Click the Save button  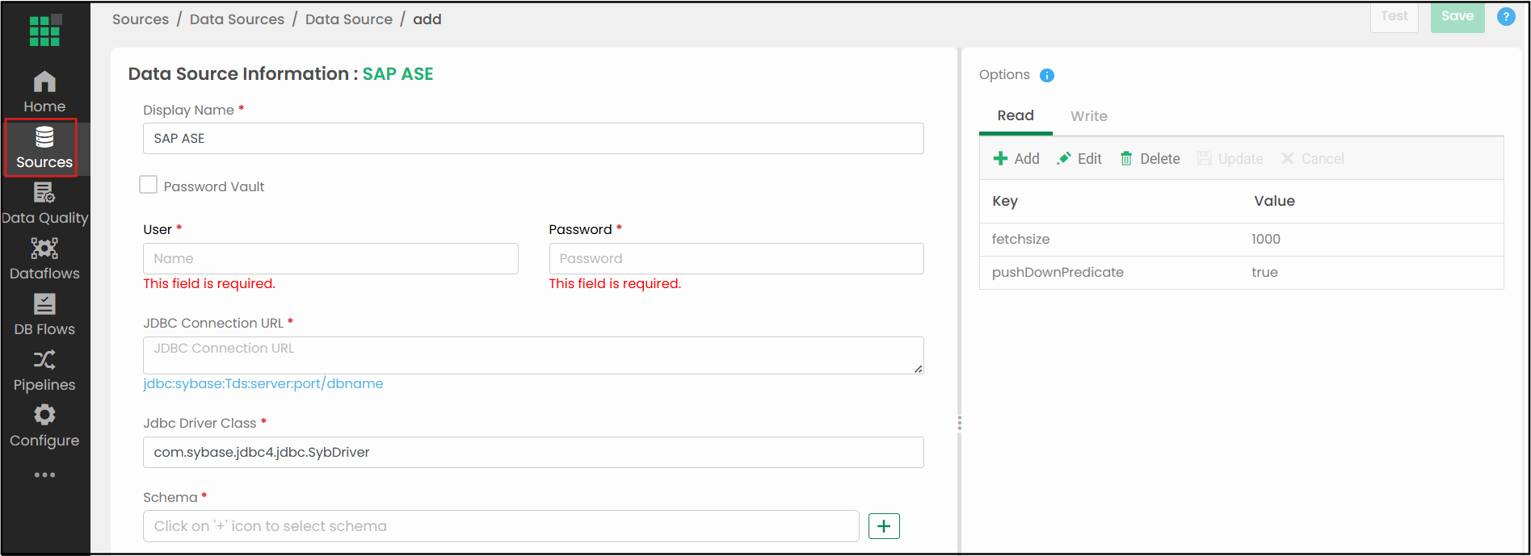(1457, 16)
